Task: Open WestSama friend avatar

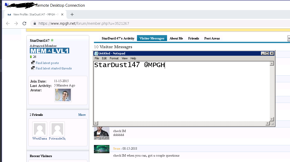Action: click(x=40, y=129)
